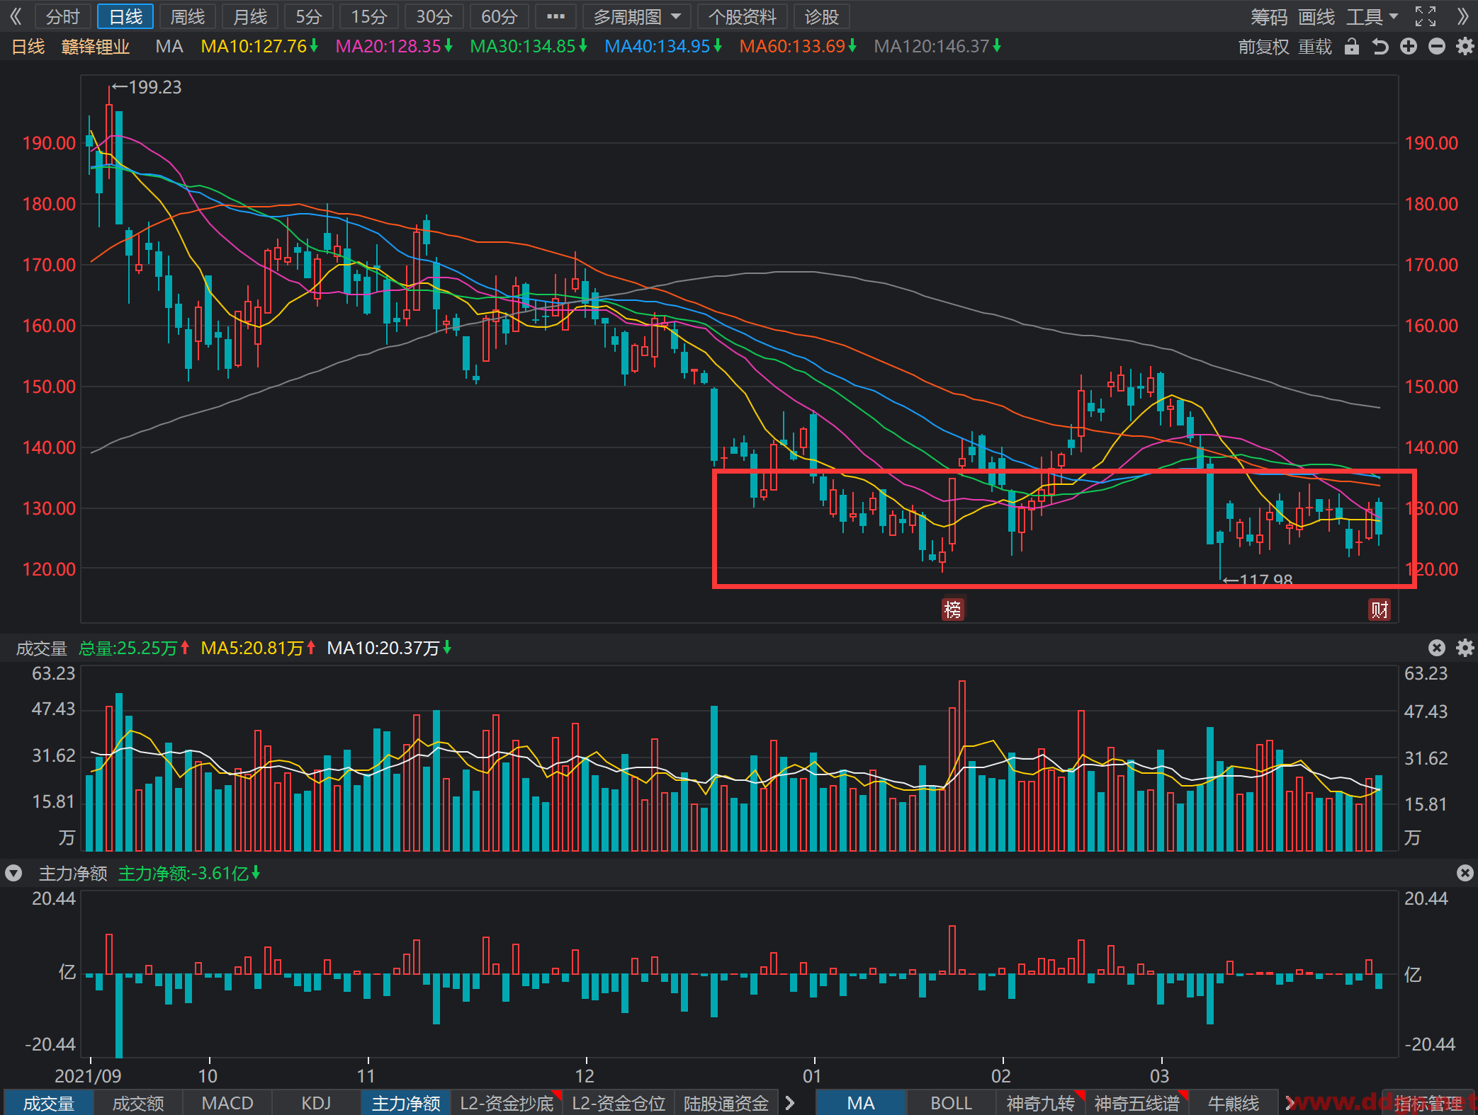Switch to 分时 intraday view
The height and width of the screenshot is (1115, 1478).
[62, 16]
